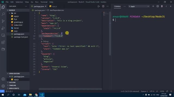Viewport: 174px width, 97px height.
Task: Open the project manager folder icon
Action: pos(3,49)
